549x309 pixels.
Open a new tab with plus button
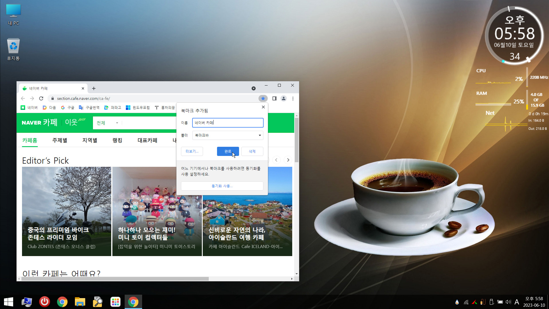tap(94, 88)
